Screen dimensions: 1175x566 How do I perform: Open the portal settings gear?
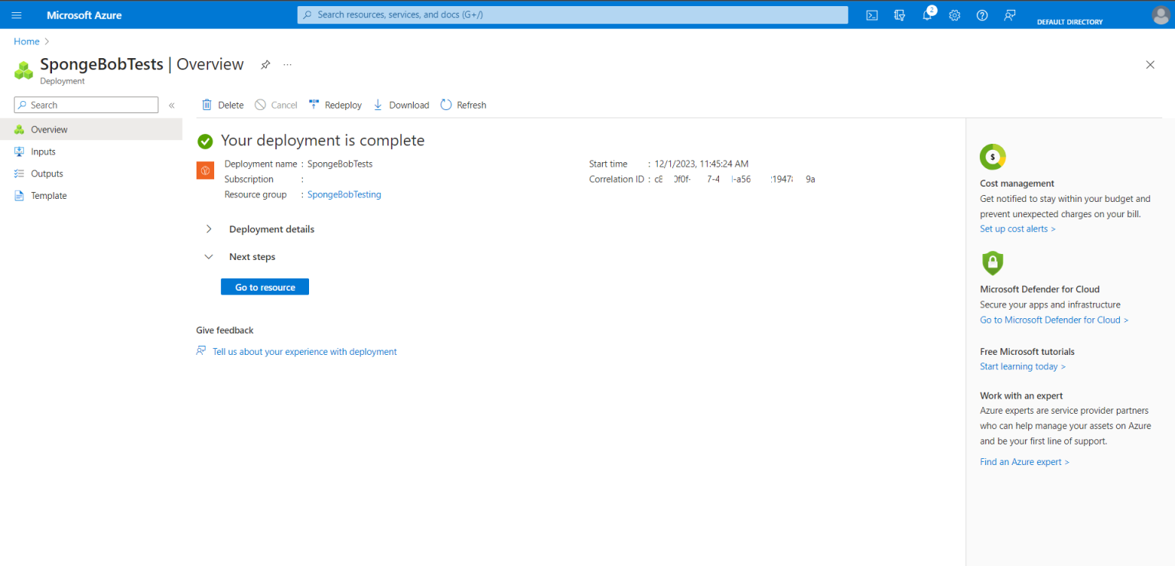click(x=955, y=15)
